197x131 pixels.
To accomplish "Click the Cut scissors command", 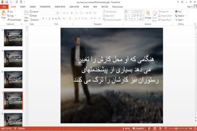I will 10,11.
